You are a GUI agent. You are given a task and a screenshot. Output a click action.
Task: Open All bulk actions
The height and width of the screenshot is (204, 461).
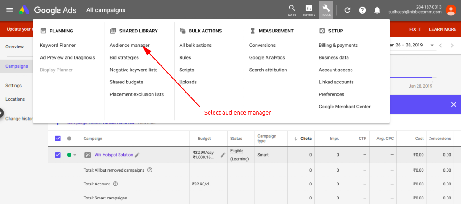pyautogui.click(x=195, y=46)
